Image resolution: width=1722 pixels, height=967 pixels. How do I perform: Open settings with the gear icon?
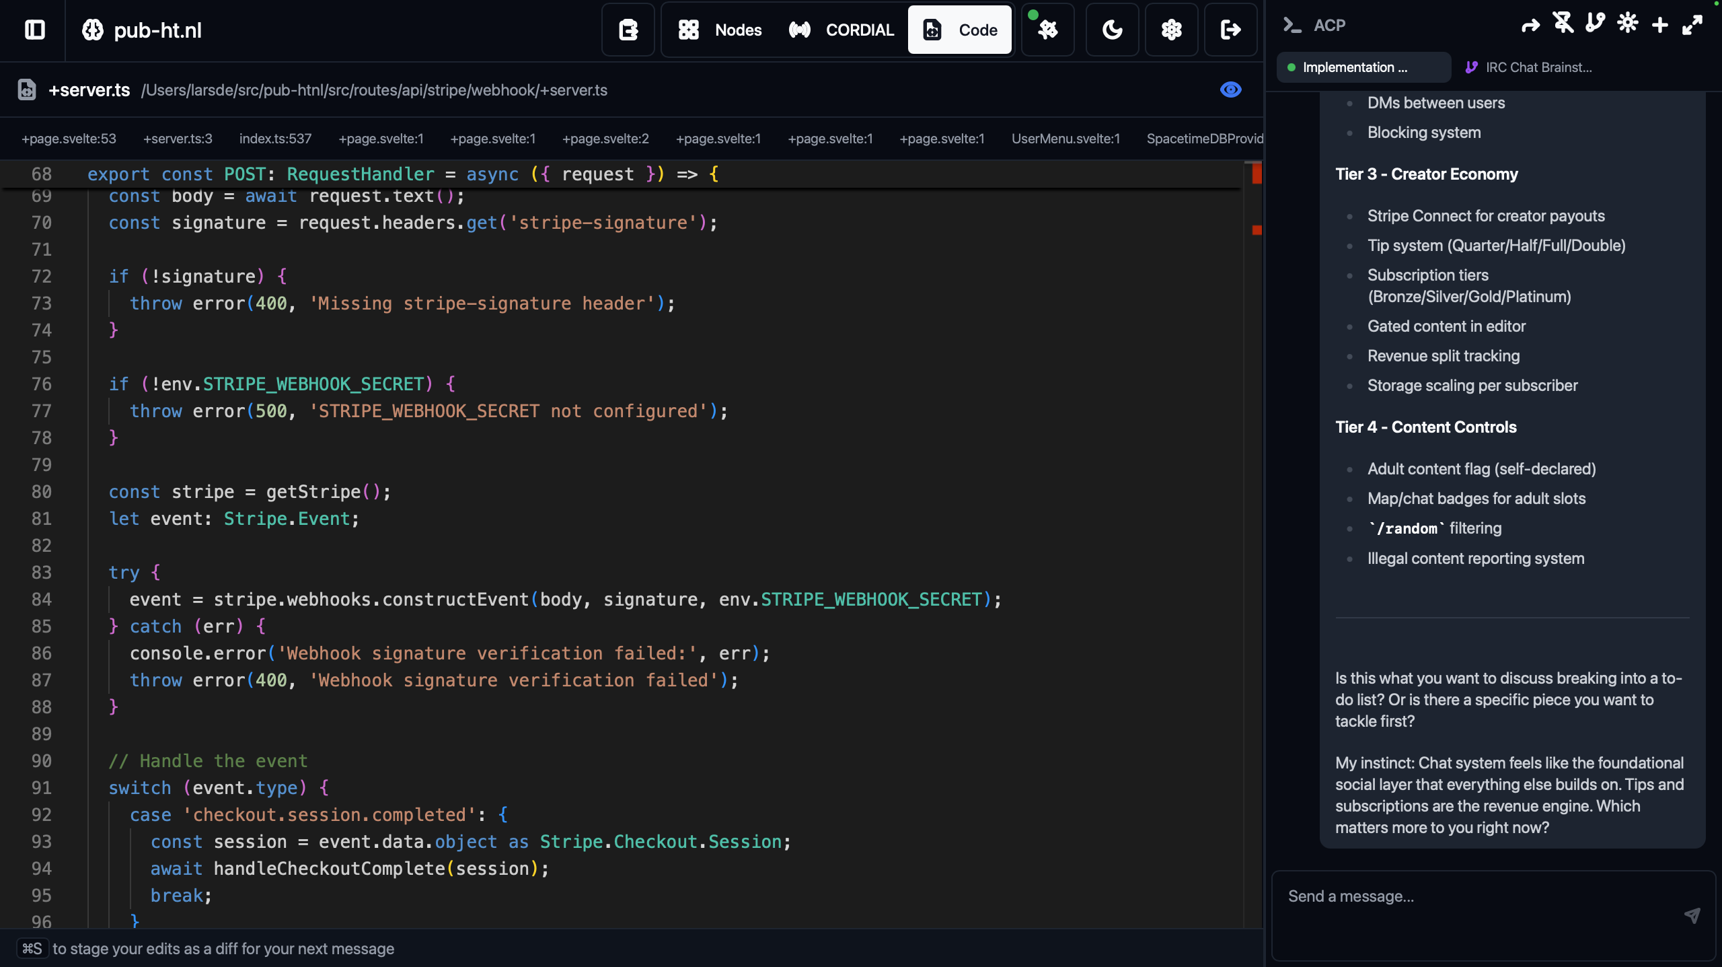pyautogui.click(x=1171, y=30)
